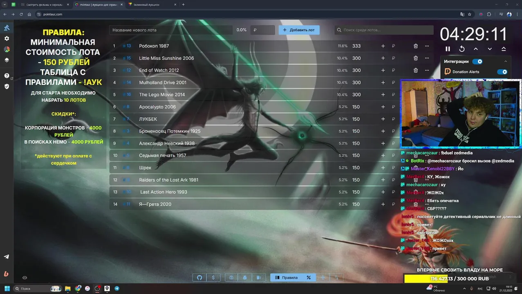Delete the End of Watch 2012 lot
The image size is (522, 294).
pyautogui.click(x=416, y=70)
